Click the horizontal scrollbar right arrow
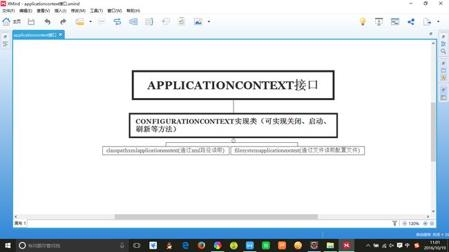The height and width of the screenshot is (252, 449). coord(428,217)
